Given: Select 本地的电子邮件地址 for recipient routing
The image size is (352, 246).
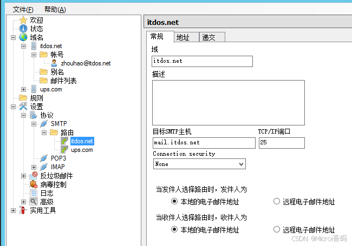Looking at the screenshot, I should [174, 229].
